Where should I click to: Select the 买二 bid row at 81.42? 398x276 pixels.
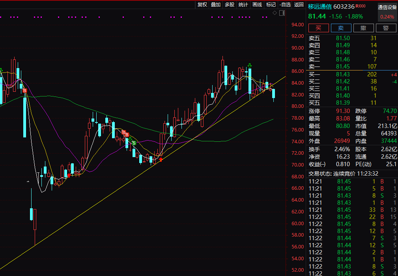click(x=352, y=82)
